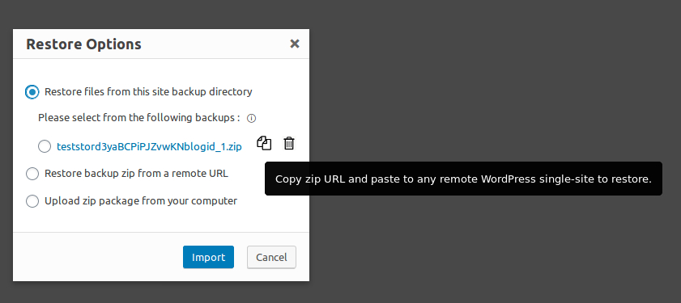Open the teststord3yaBCPiPJZvwKNblogid_1.zip link

point(149,147)
